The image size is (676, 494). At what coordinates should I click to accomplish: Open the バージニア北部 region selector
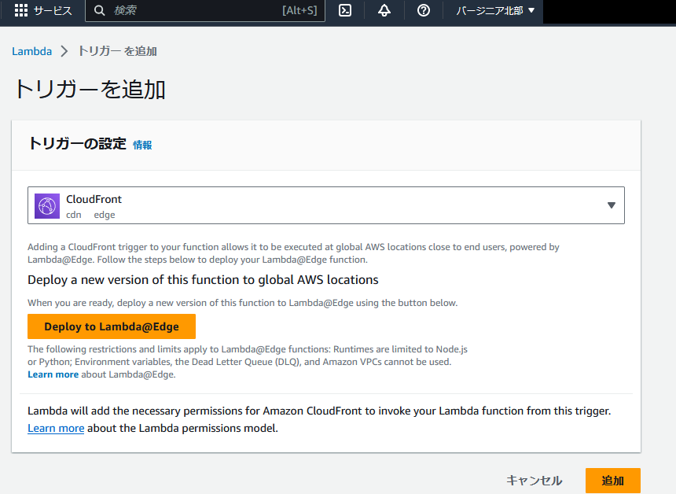(x=494, y=11)
